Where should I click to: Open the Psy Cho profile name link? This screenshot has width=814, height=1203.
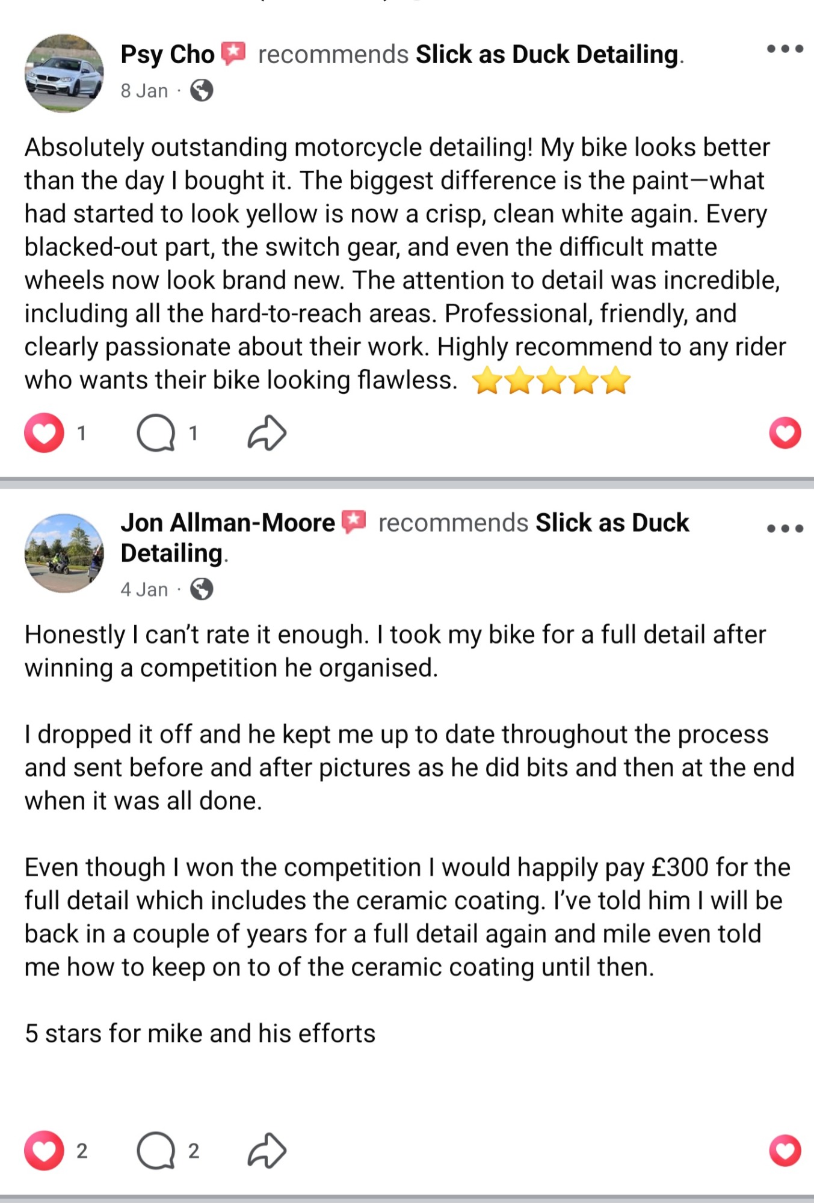pyautogui.click(x=167, y=55)
